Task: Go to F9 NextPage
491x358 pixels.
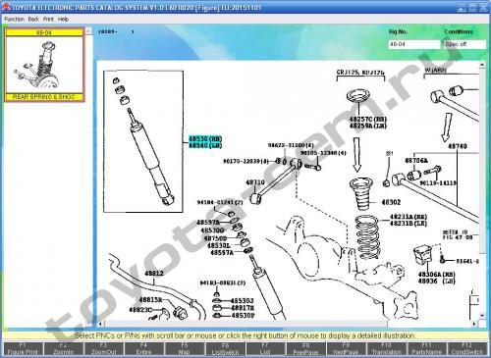Action: click(x=346, y=349)
